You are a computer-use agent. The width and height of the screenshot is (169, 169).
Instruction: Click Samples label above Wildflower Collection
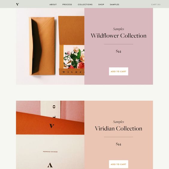pyautogui.click(x=118, y=29)
